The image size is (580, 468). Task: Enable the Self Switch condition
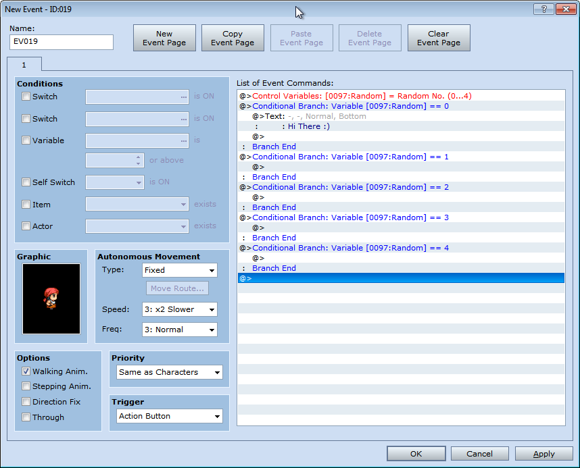[26, 182]
